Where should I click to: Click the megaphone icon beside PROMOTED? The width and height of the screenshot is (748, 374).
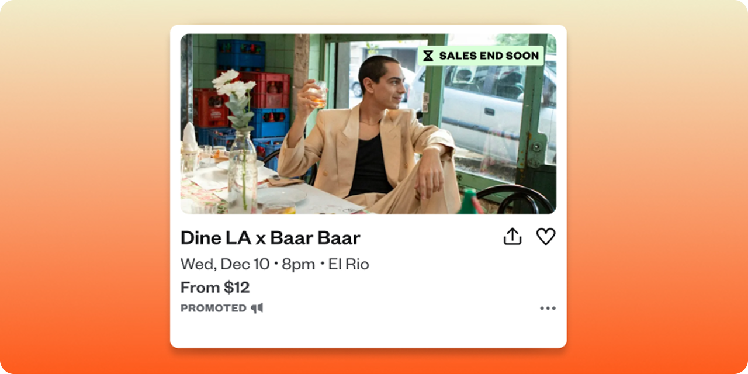[x=257, y=308]
